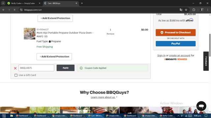Close the Verify Codes — SimplyCodes tab
The image size is (211, 118).
coord(40,3)
